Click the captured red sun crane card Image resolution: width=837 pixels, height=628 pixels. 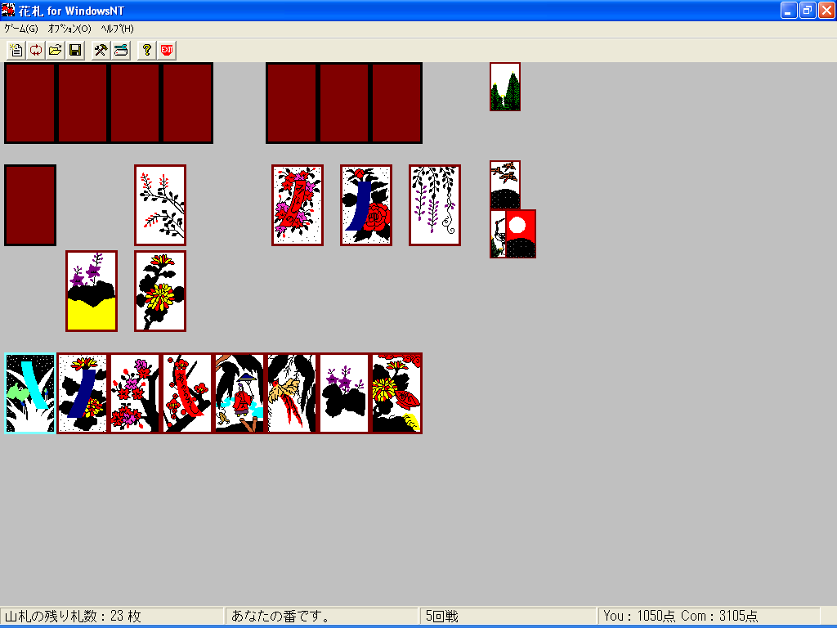pos(521,233)
